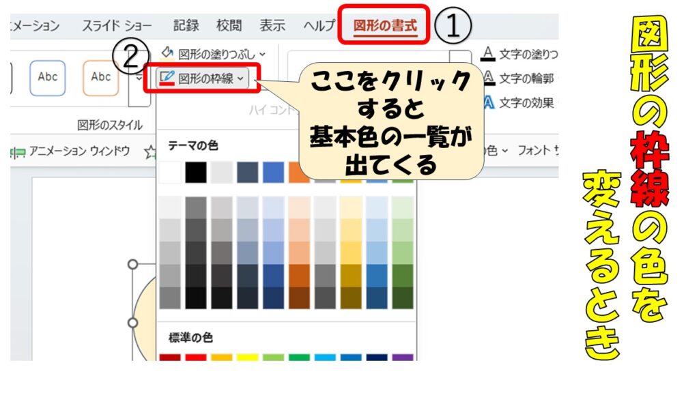The height and width of the screenshot is (393, 699).
Task: Click the 図形の枠線 dropdown button
Action: (x=202, y=78)
